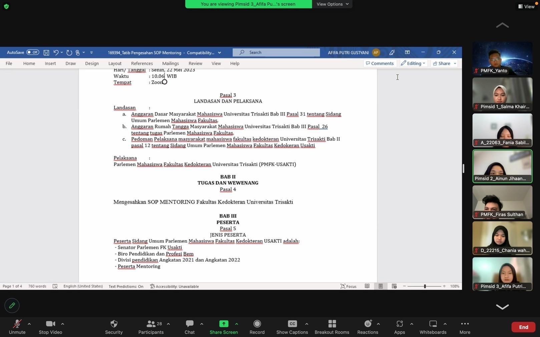Switch to the Layout tab

(115, 63)
